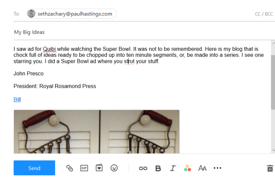Insert a hyperlink using the link icon

pyautogui.click(x=143, y=168)
